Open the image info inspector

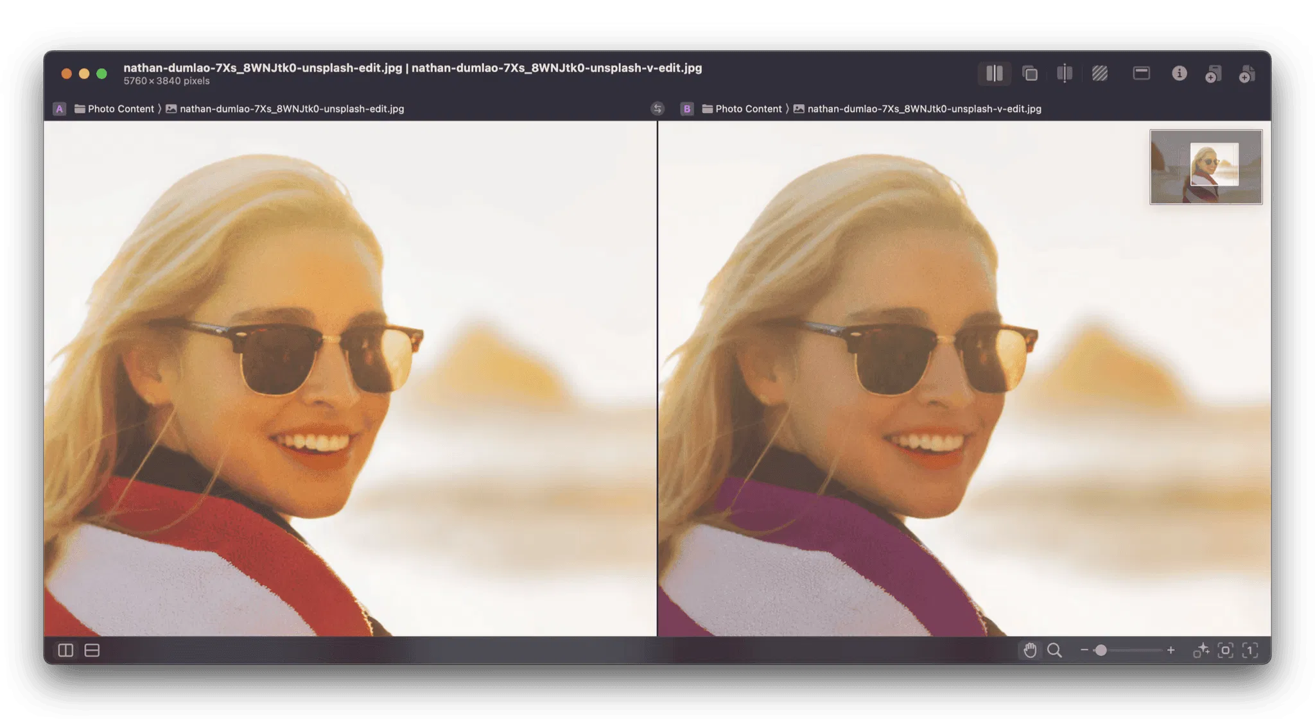click(1179, 74)
